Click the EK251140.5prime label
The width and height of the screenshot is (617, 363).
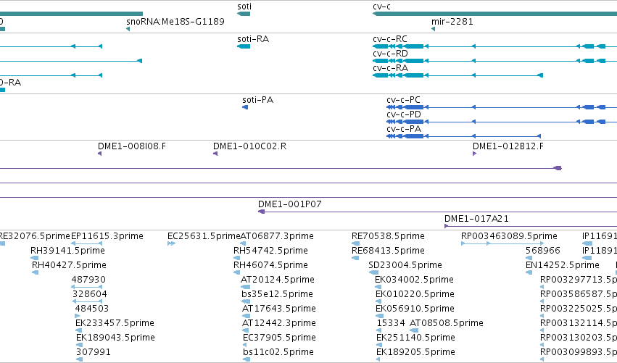(x=415, y=338)
